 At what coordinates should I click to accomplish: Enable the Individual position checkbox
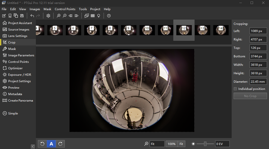(235, 89)
